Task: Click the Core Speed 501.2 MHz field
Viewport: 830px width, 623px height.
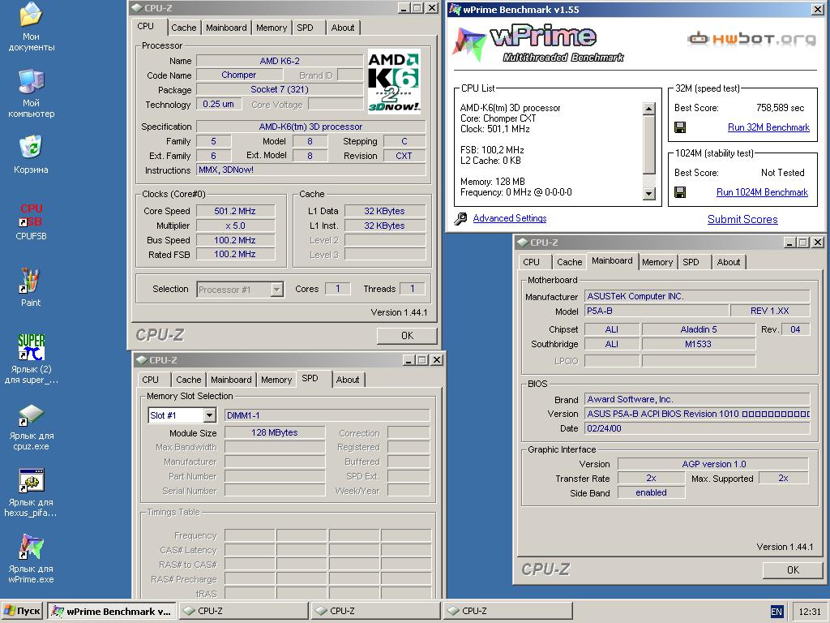Action: tap(236, 211)
